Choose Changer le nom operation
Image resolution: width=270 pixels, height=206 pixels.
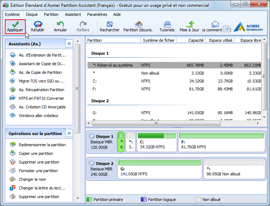(28, 179)
